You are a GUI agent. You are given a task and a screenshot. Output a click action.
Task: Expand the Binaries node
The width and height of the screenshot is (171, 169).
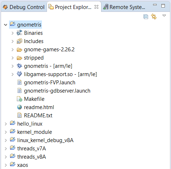pos(13,33)
